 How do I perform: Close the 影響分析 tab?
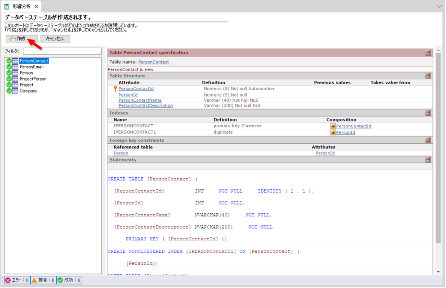pyautogui.click(x=36, y=6)
